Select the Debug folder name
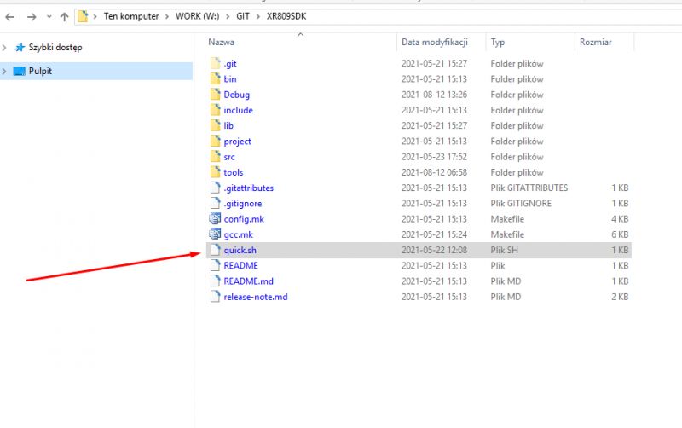682x428 pixels. tap(237, 95)
